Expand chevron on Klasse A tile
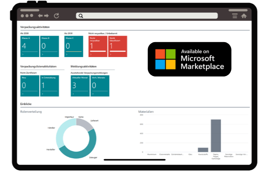268x174 pixels. coord(23,55)
